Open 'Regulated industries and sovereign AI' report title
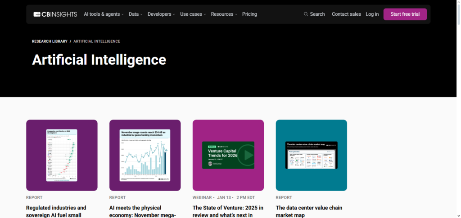 pyautogui.click(x=56, y=211)
